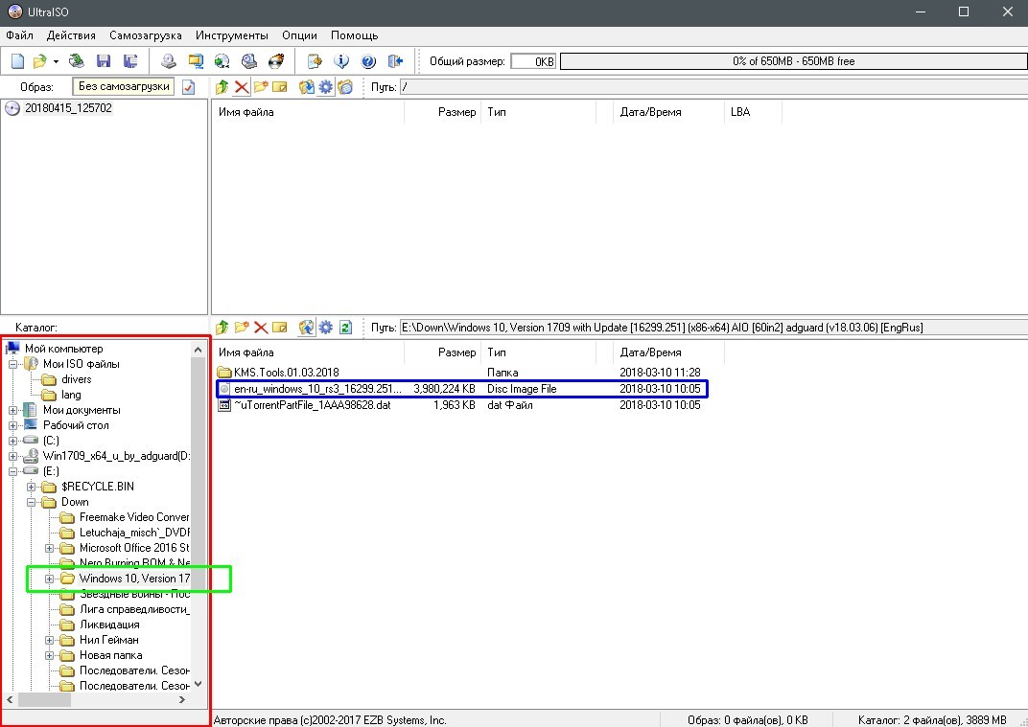This screenshot has width=1028, height=727.
Task: Collapse the Down folder node
Action: point(31,502)
